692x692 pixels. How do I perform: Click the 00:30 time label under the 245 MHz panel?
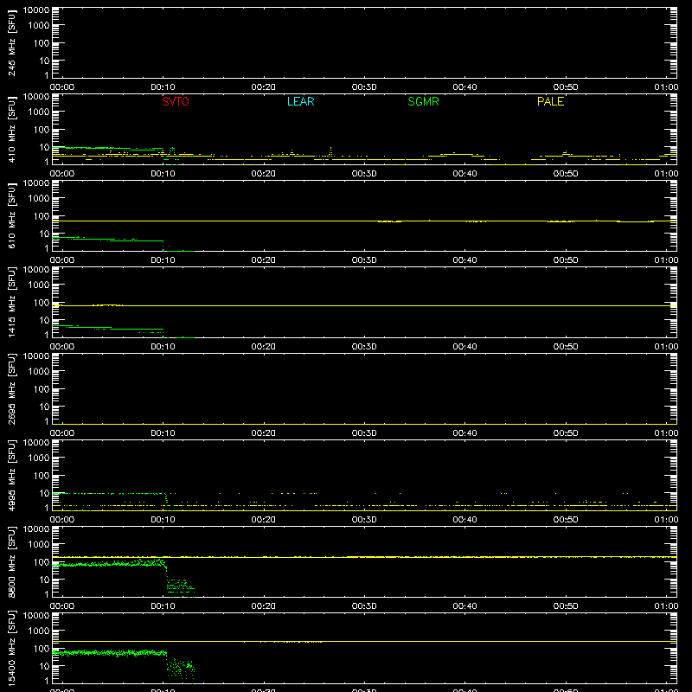click(x=364, y=87)
